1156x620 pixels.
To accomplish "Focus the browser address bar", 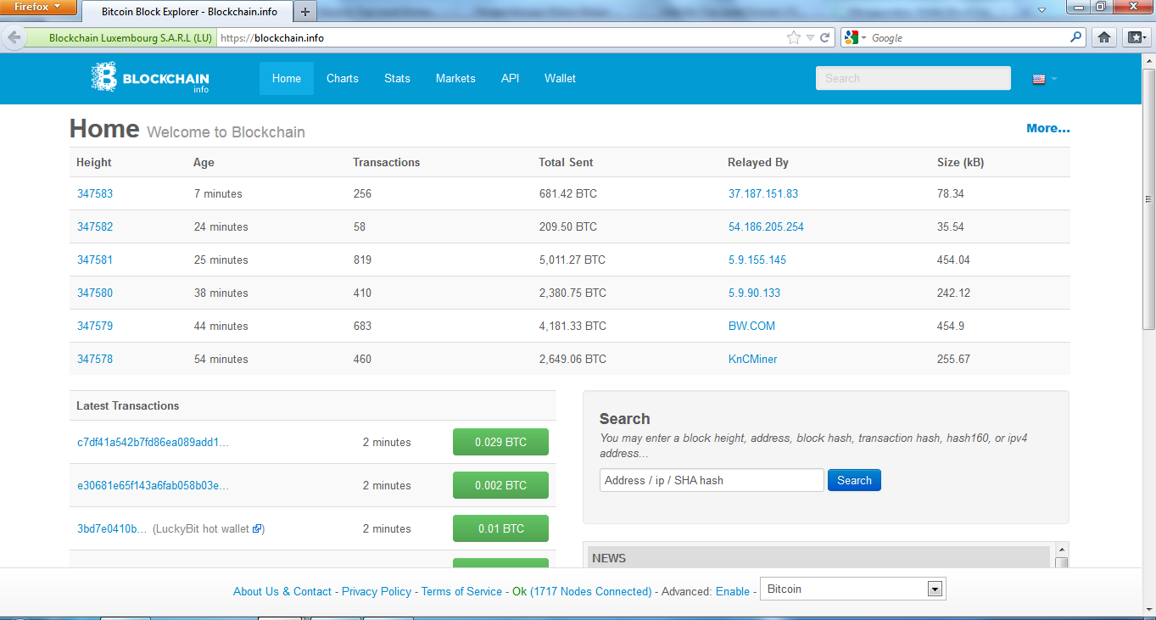I will tap(500, 37).
